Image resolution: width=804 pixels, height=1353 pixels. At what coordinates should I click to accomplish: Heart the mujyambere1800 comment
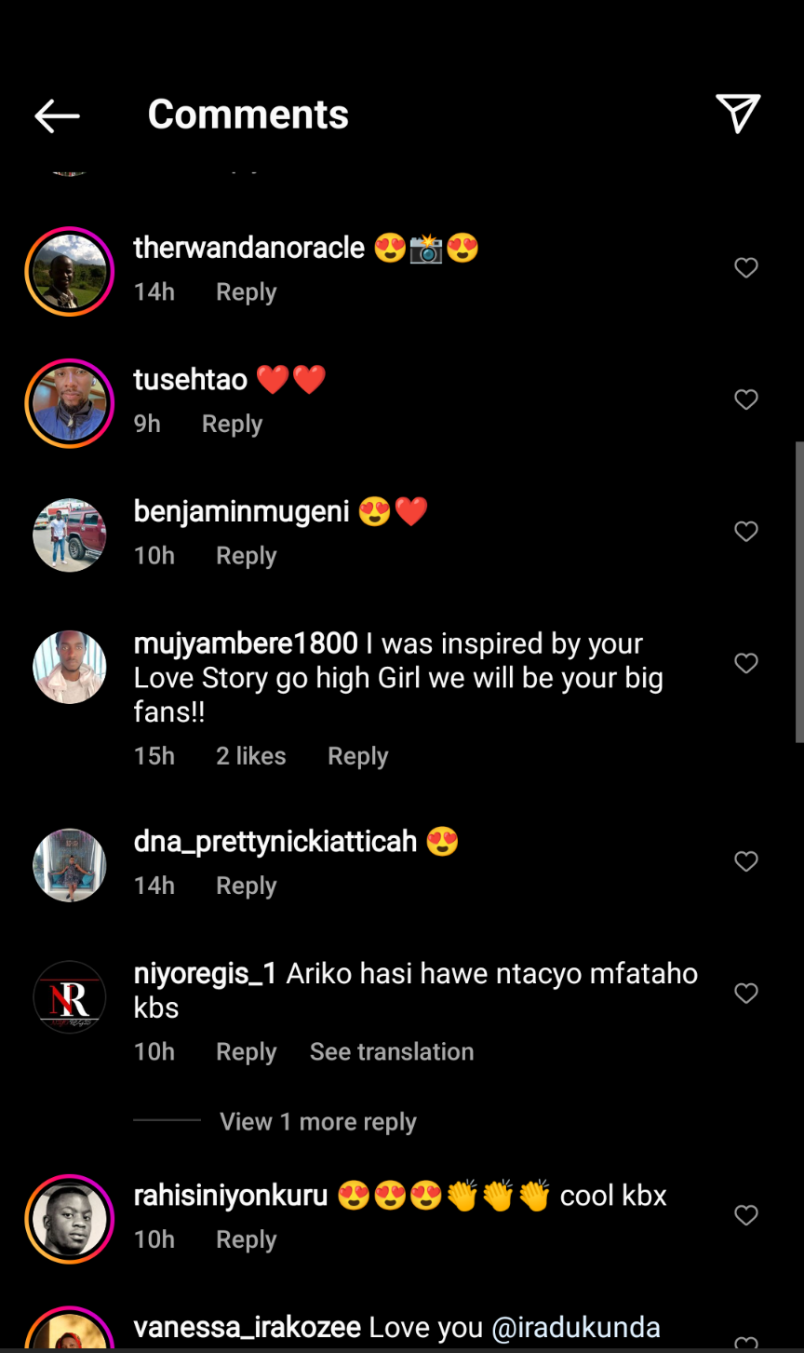pos(746,663)
